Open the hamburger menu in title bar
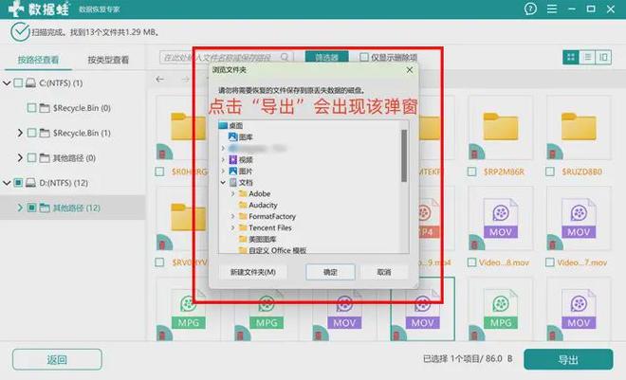Image resolution: width=626 pixels, height=380 pixels. (552, 9)
